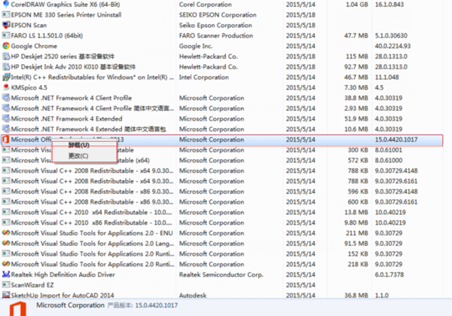The height and width of the screenshot is (316, 452).
Task: Click the publisher "SEIKO EPSON Corporation"
Action: 218,15
